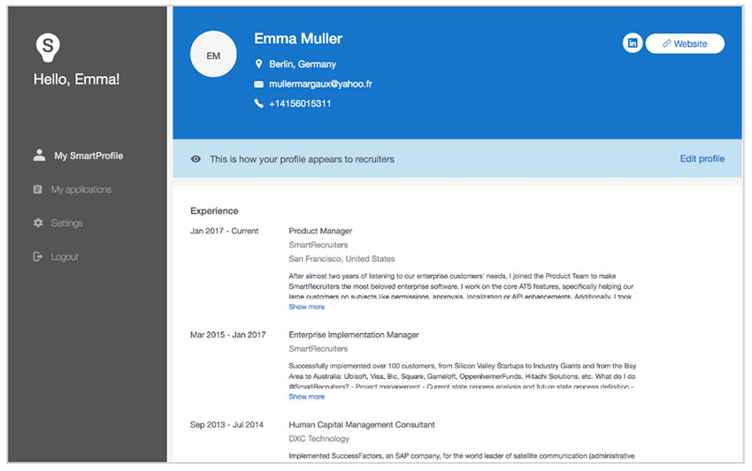Screen dimensions: 752x471
Task: Click the eye visibility icon in banner
Action: [x=196, y=159]
